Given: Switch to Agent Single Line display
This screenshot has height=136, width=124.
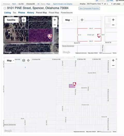Looking at the screenshot, I should pos(63,4).
